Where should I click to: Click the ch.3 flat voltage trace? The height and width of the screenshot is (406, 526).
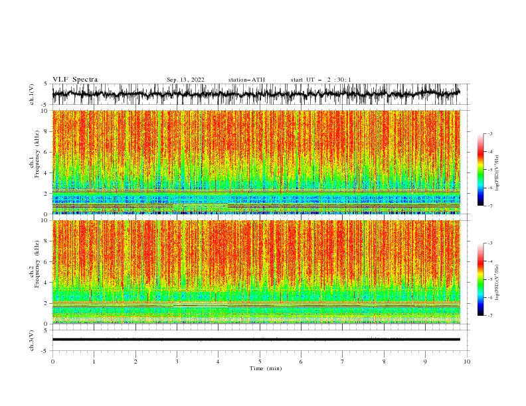click(x=256, y=340)
